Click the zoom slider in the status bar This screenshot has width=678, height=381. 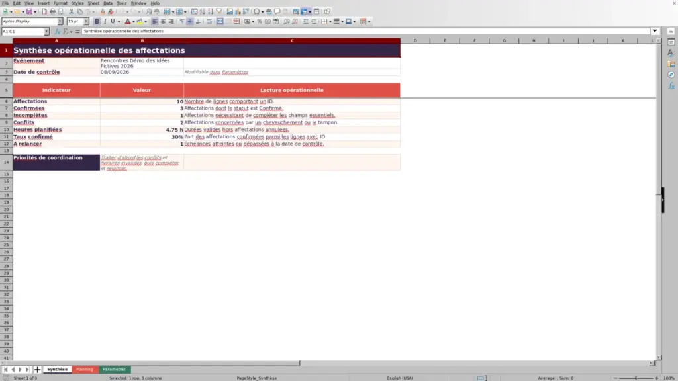pyautogui.click(x=636, y=378)
